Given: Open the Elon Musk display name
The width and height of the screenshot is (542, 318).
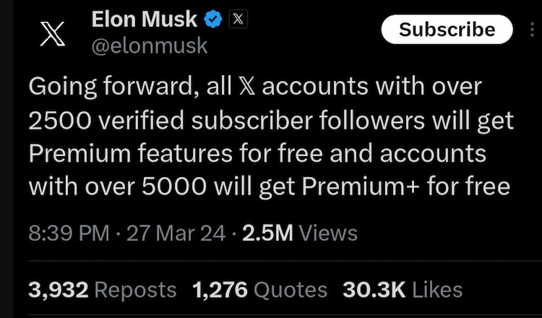Looking at the screenshot, I should click(x=145, y=20).
